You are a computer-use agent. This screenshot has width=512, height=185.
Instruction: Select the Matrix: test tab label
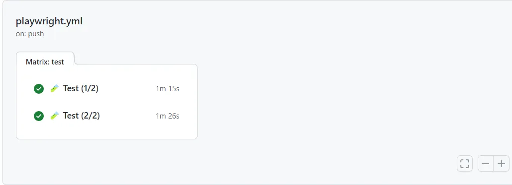coord(45,62)
